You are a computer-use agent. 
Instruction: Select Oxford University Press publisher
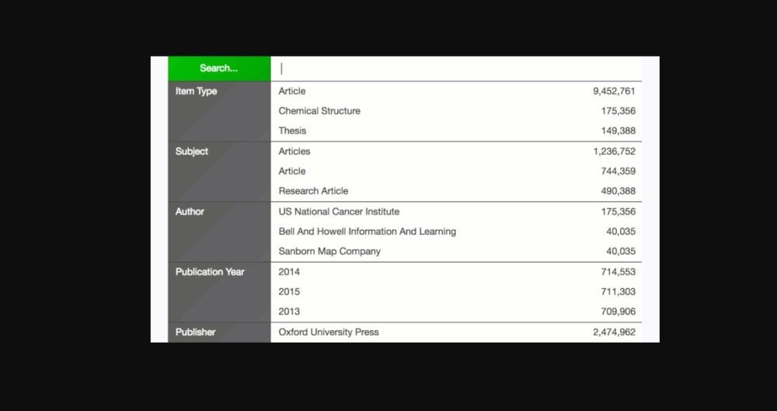tap(329, 332)
